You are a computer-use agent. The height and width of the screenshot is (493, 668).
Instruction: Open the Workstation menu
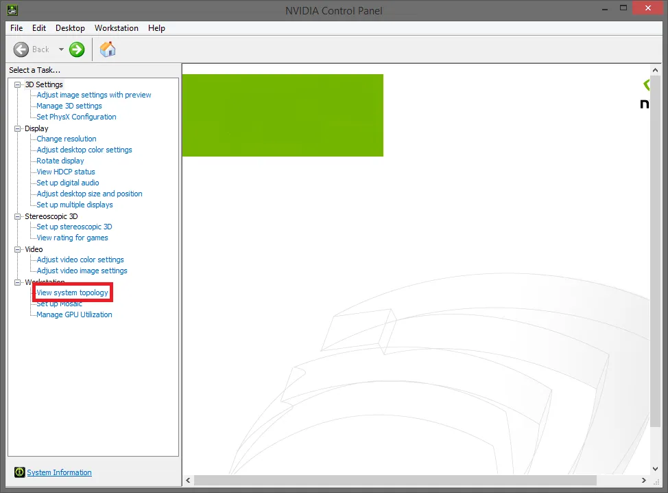(116, 28)
